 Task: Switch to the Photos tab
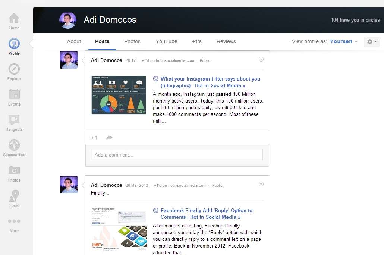[x=132, y=41]
